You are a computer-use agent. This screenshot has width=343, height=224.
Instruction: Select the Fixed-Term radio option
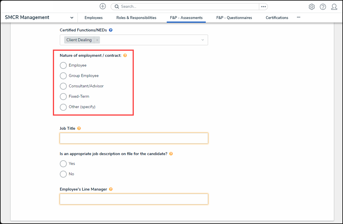(63, 97)
